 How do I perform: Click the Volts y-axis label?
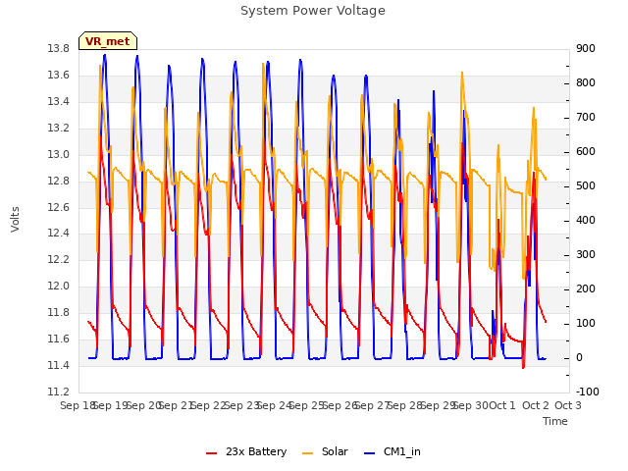(x=16, y=219)
